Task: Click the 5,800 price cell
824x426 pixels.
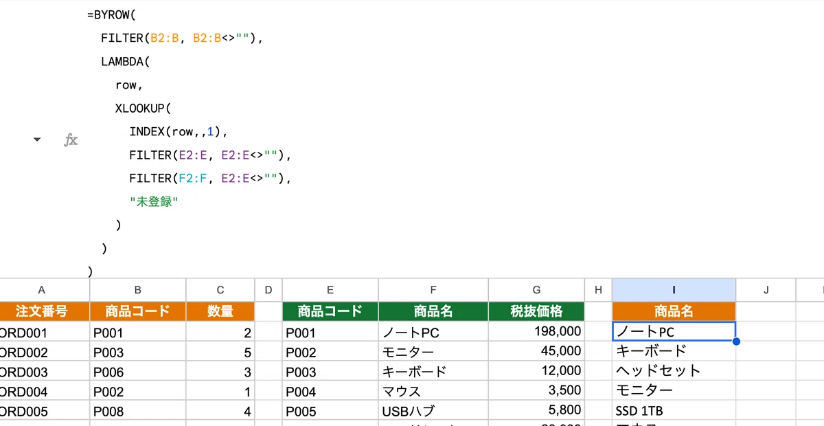Action: click(536, 412)
